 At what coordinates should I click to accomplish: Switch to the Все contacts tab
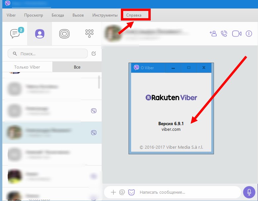click(77, 67)
